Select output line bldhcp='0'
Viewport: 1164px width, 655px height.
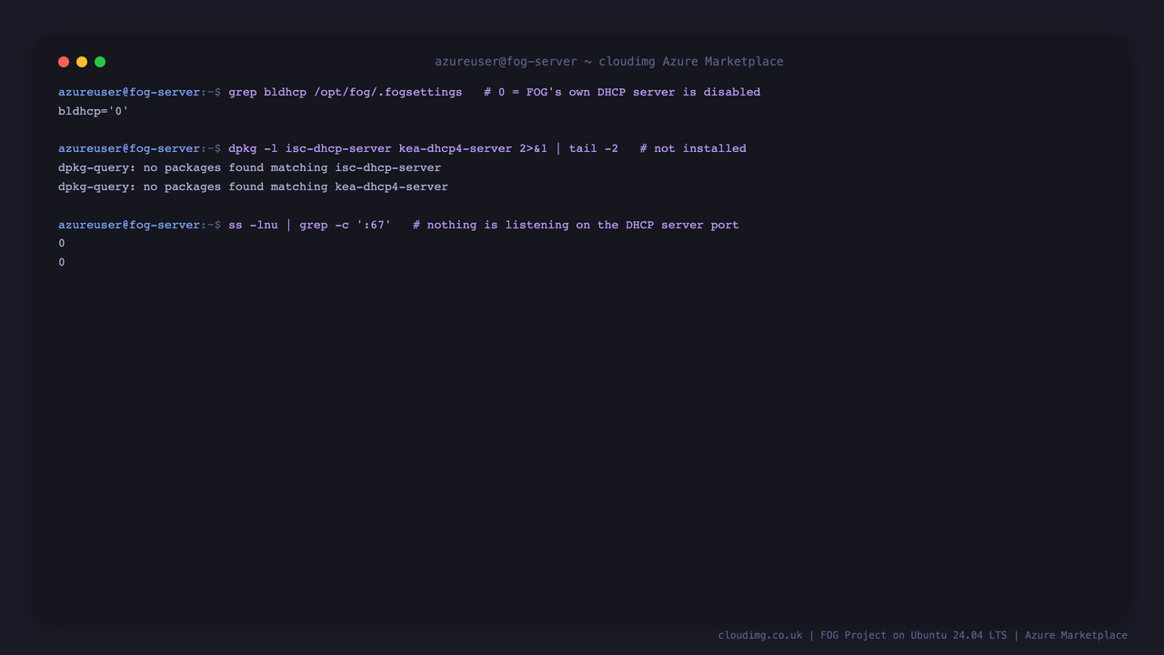coord(94,111)
